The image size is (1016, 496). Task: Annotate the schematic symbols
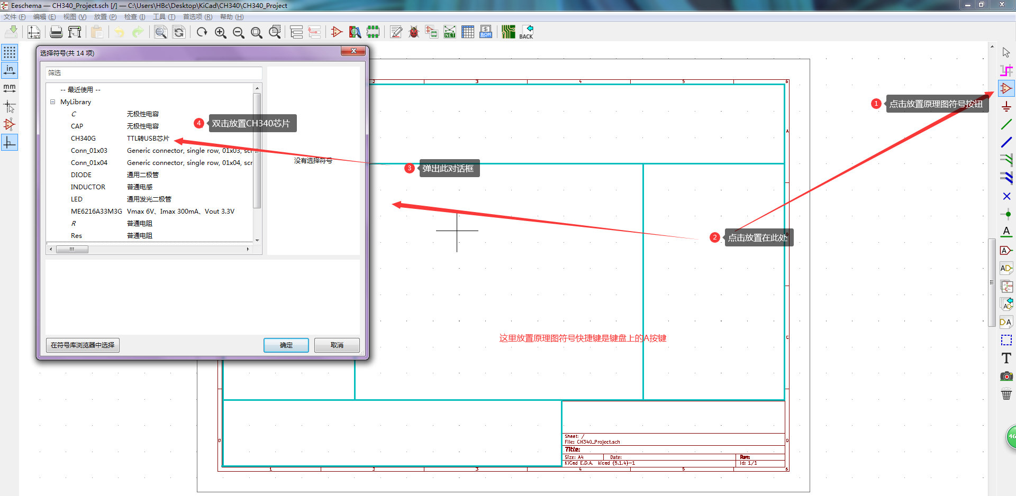pyautogui.click(x=396, y=32)
